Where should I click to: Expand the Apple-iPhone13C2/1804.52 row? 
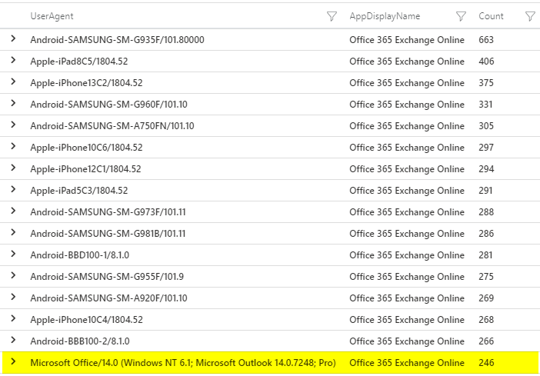coord(13,82)
